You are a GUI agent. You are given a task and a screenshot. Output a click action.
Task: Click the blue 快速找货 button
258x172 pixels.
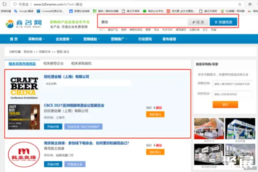pos(223,22)
